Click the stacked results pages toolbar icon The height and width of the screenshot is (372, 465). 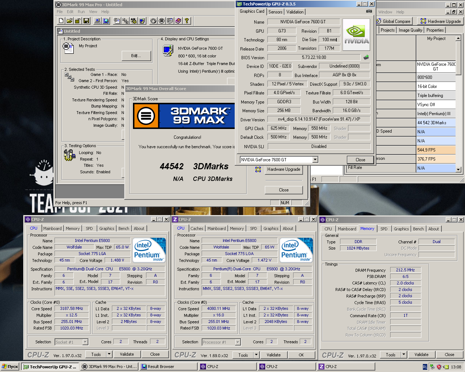pos(170,21)
